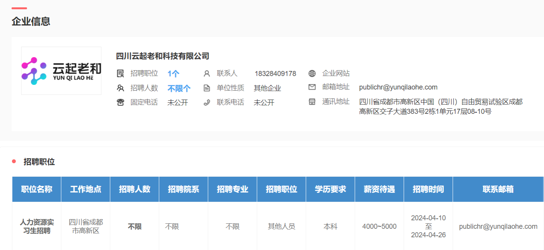Click the 企业网站 globe icon
This screenshot has width=544, height=250.
(312, 73)
